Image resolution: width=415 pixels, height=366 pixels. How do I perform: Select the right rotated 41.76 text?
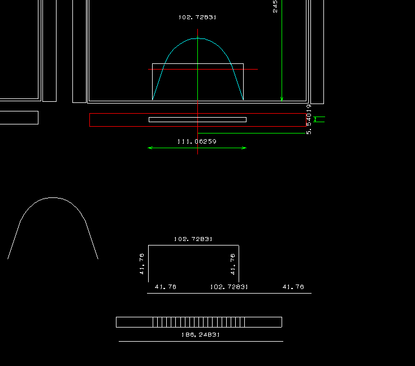[233, 264]
